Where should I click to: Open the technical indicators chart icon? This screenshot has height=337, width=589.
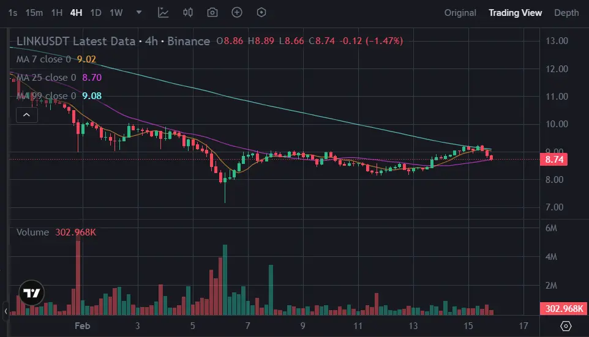(x=163, y=12)
